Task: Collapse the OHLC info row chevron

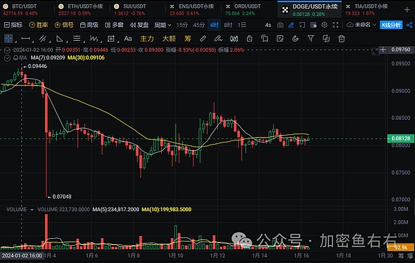Action: (7, 50)
